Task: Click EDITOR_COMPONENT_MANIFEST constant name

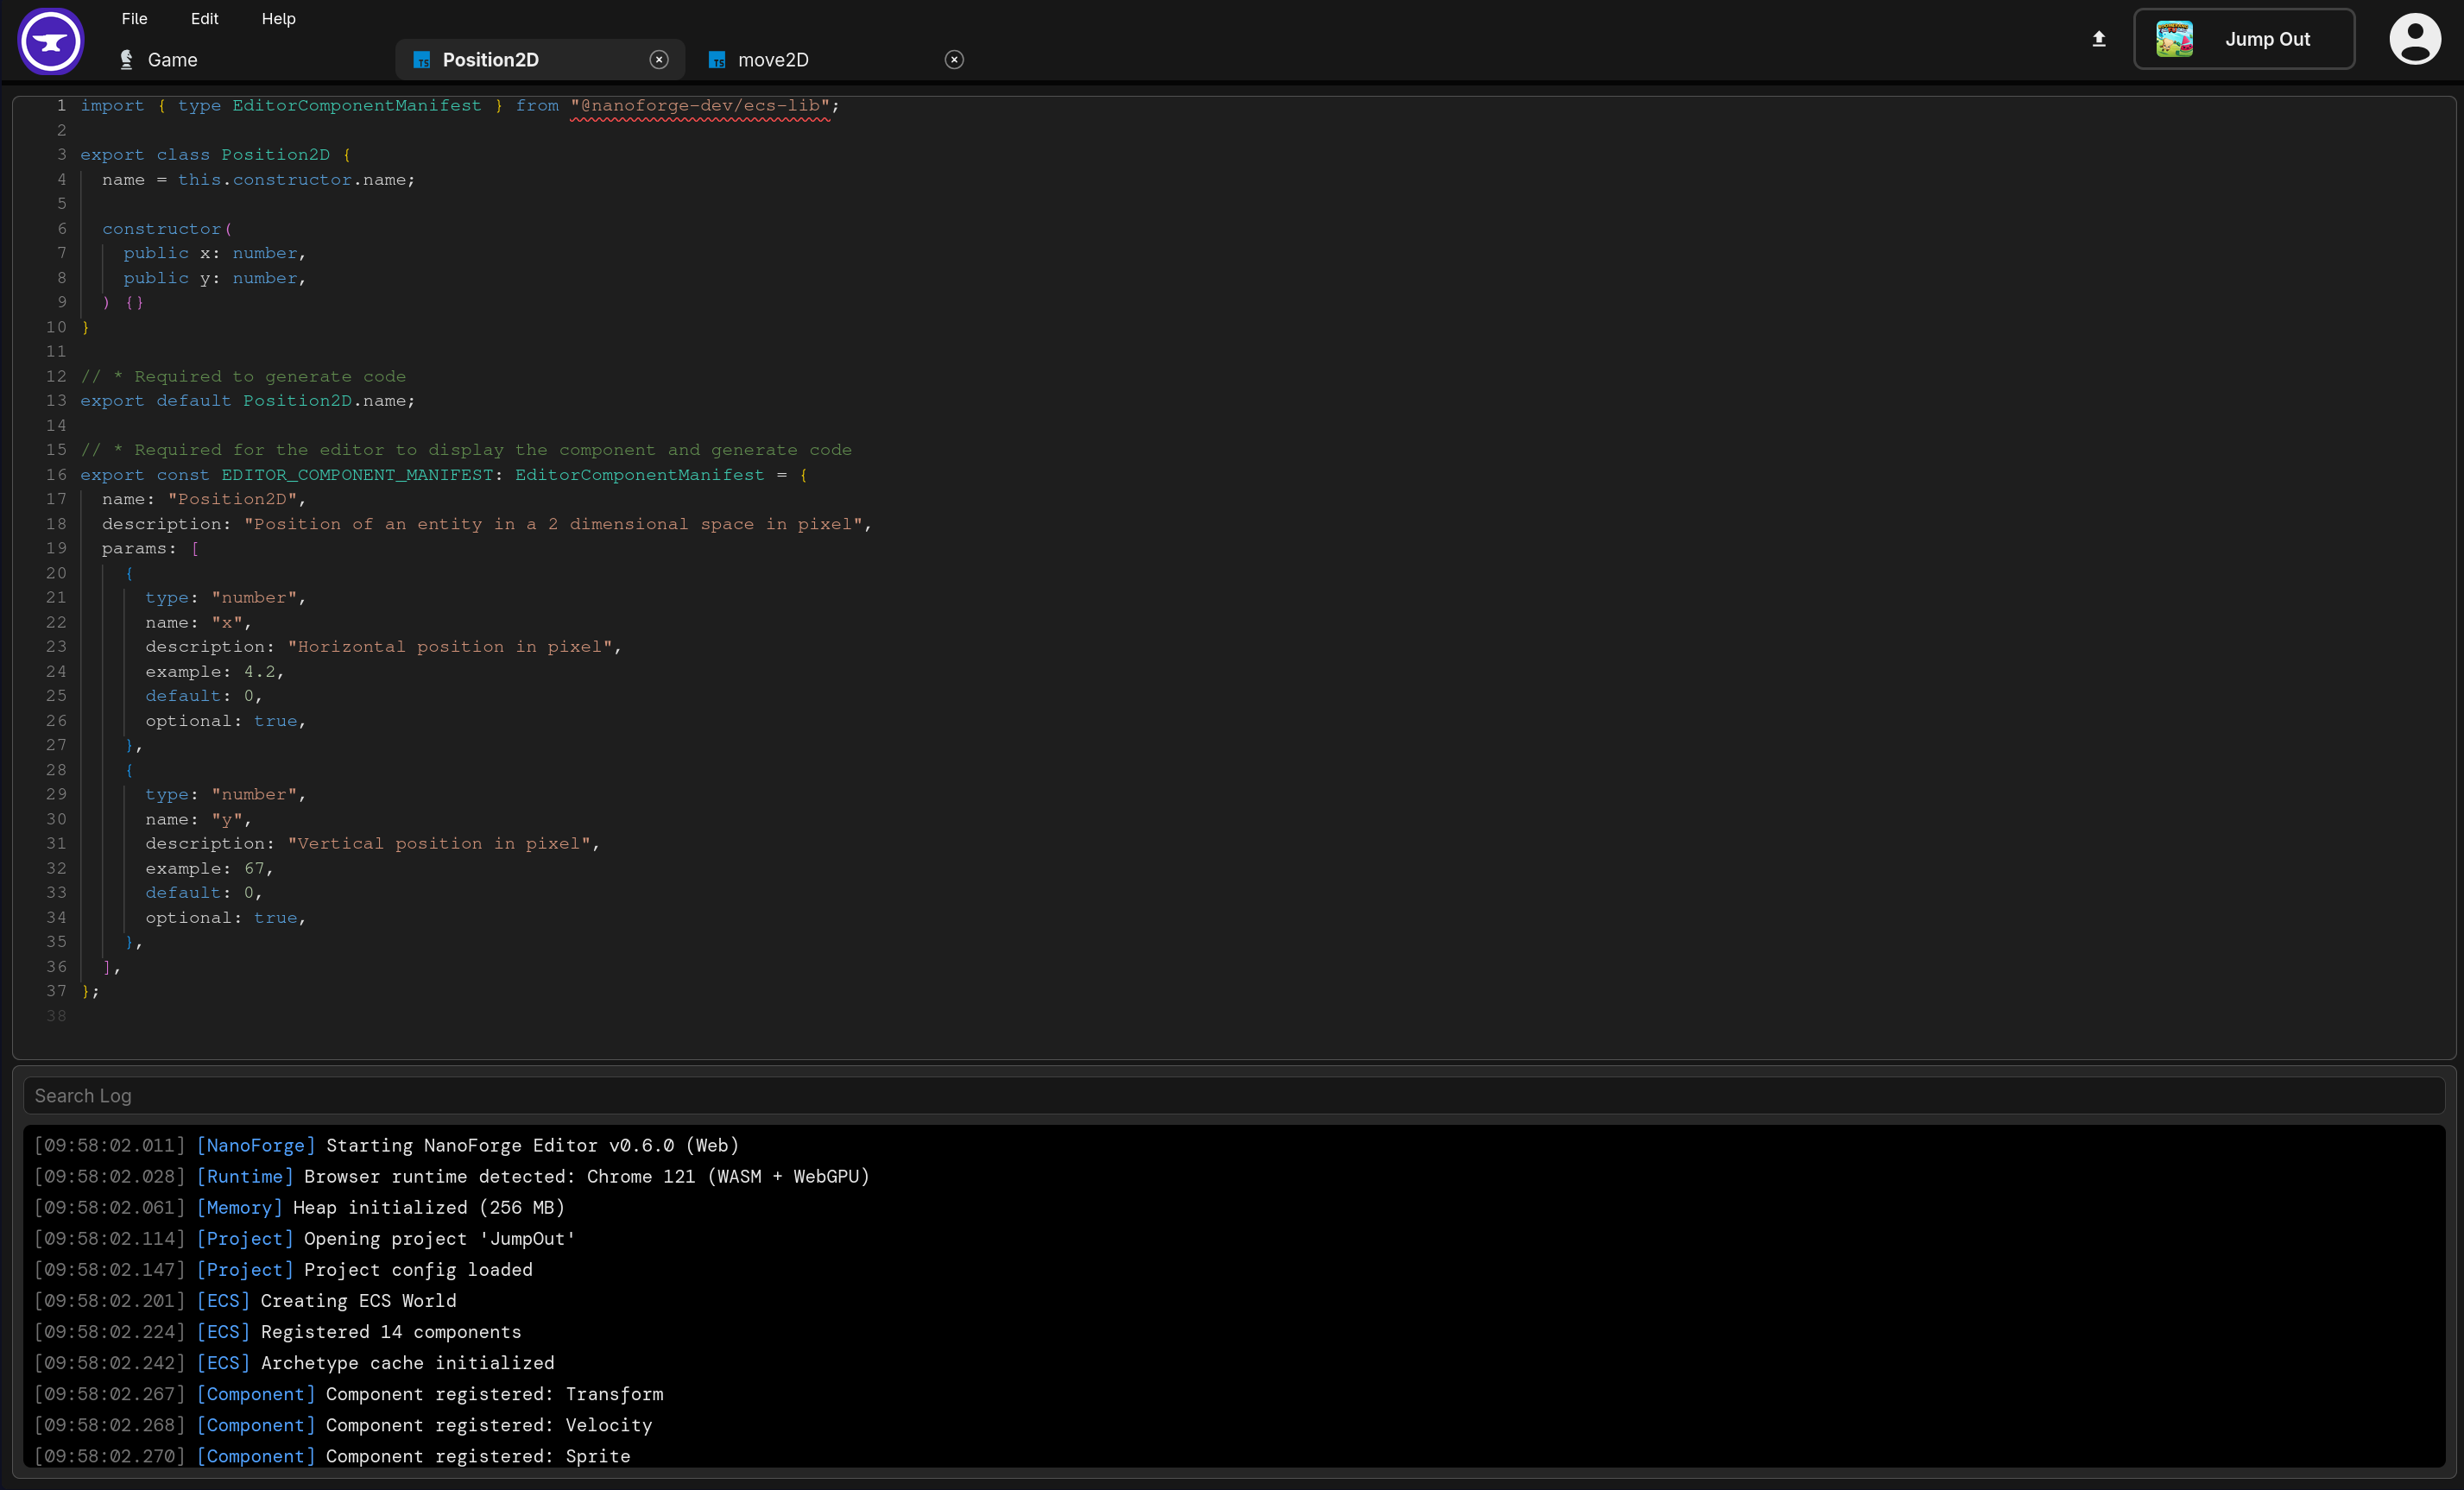Action: [357, 475]
